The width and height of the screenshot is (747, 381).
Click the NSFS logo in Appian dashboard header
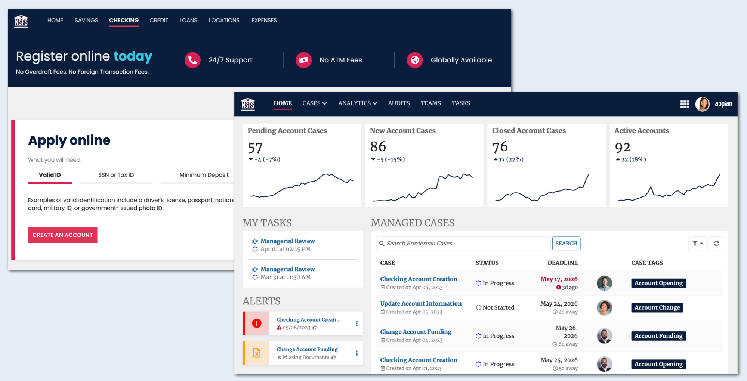[248, 104]
